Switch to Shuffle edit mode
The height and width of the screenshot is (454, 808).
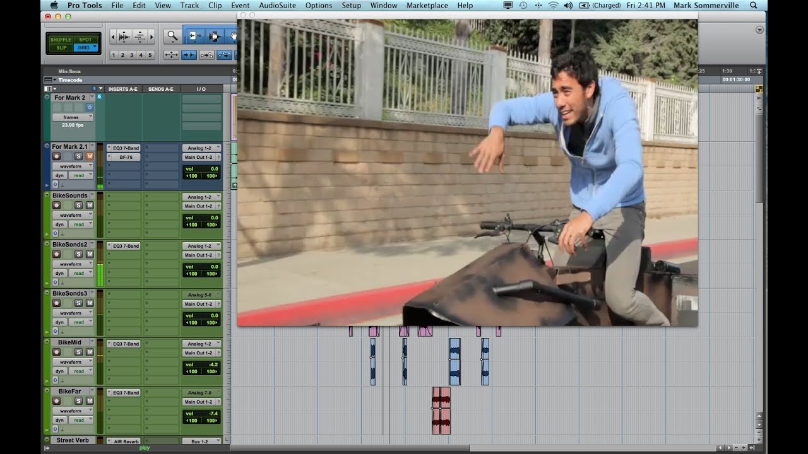click(61, 40)
